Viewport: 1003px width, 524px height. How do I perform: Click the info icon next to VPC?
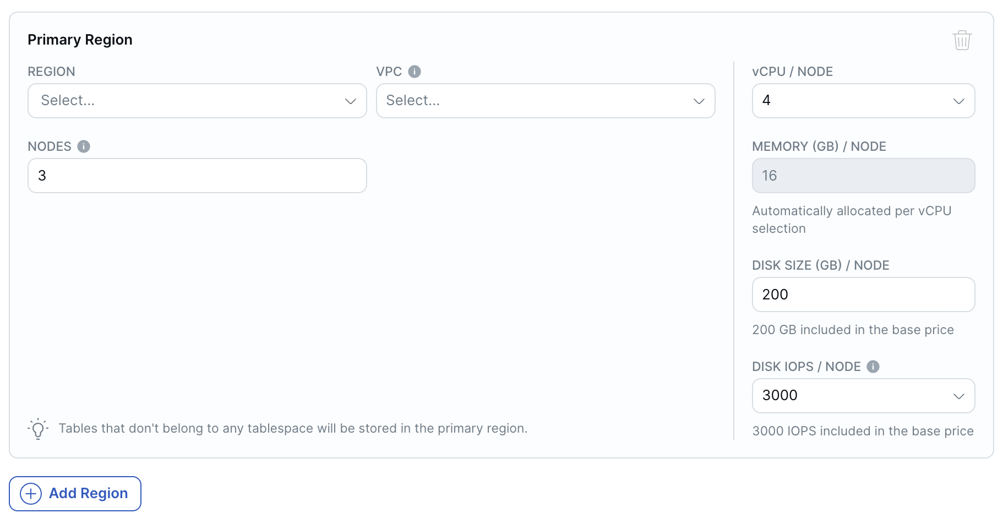(x=413, y=71)
